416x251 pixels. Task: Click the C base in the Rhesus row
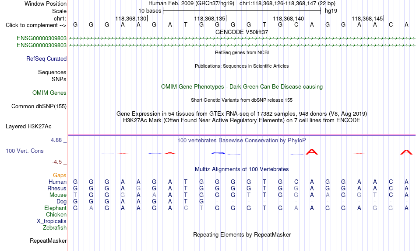pos(391,188)
